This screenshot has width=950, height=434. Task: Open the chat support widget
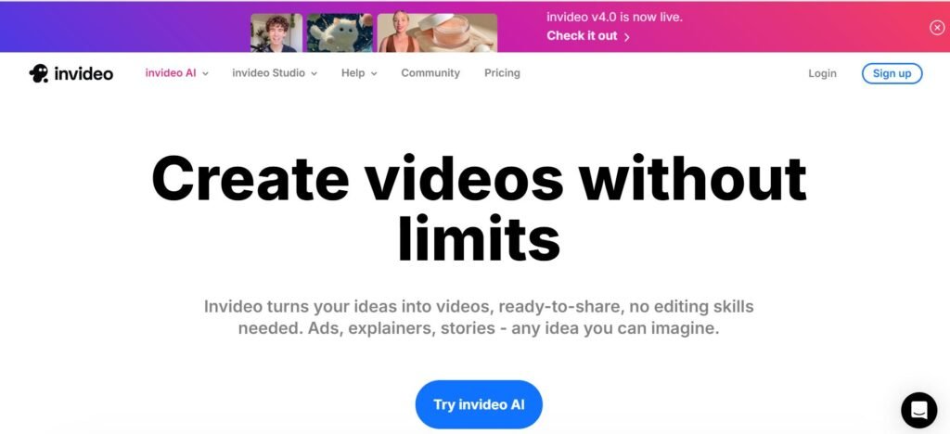tap(918, 409)
